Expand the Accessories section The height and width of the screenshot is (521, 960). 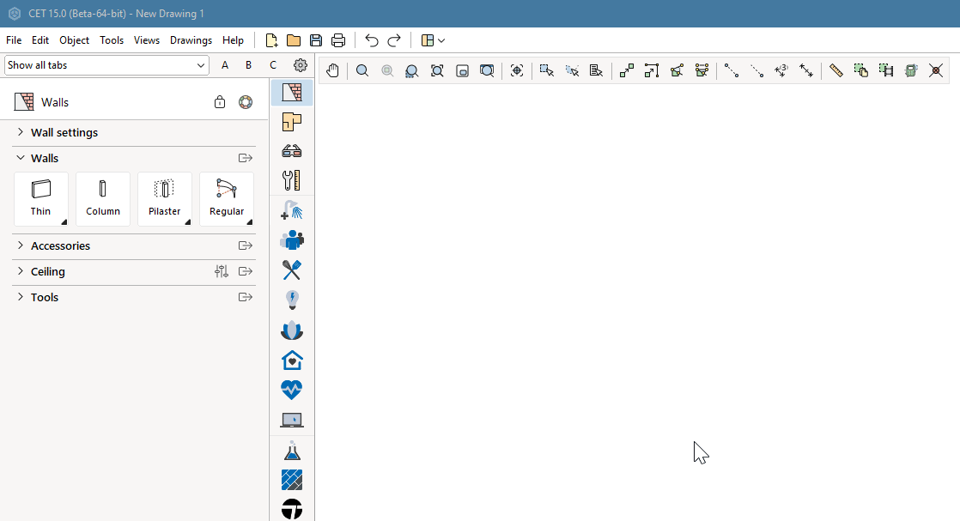pyautogui.click(x=21, y=245)
